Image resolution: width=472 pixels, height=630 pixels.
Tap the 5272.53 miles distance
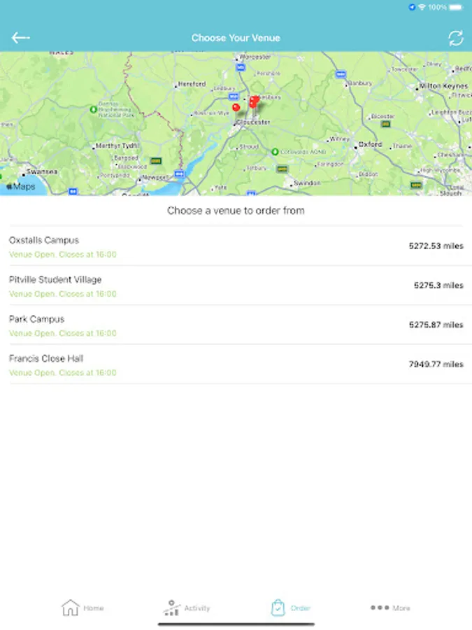[x=436, y=246]
